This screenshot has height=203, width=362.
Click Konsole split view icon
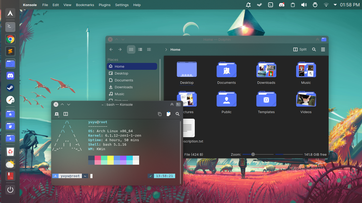pyautogui.click(x=66, y=114)
